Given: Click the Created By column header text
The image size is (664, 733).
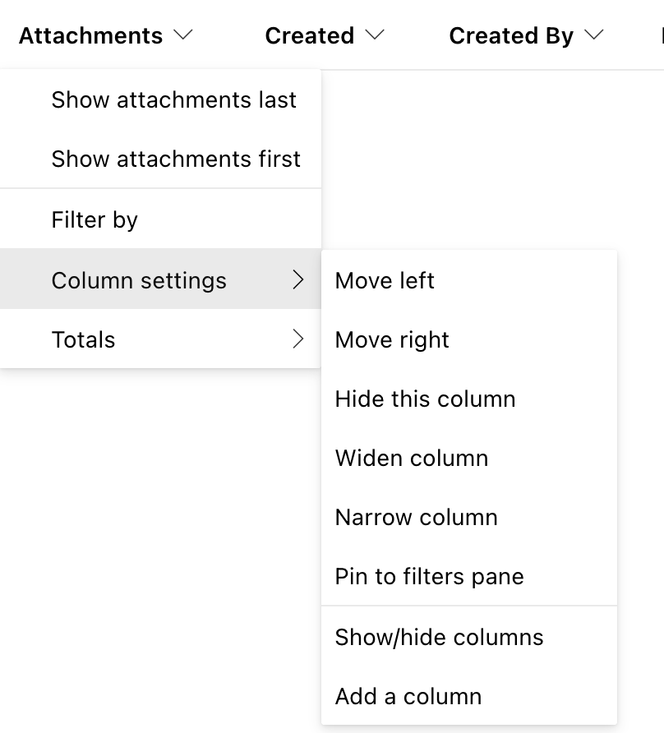Looking at the screenshot, I should [511, 36].
